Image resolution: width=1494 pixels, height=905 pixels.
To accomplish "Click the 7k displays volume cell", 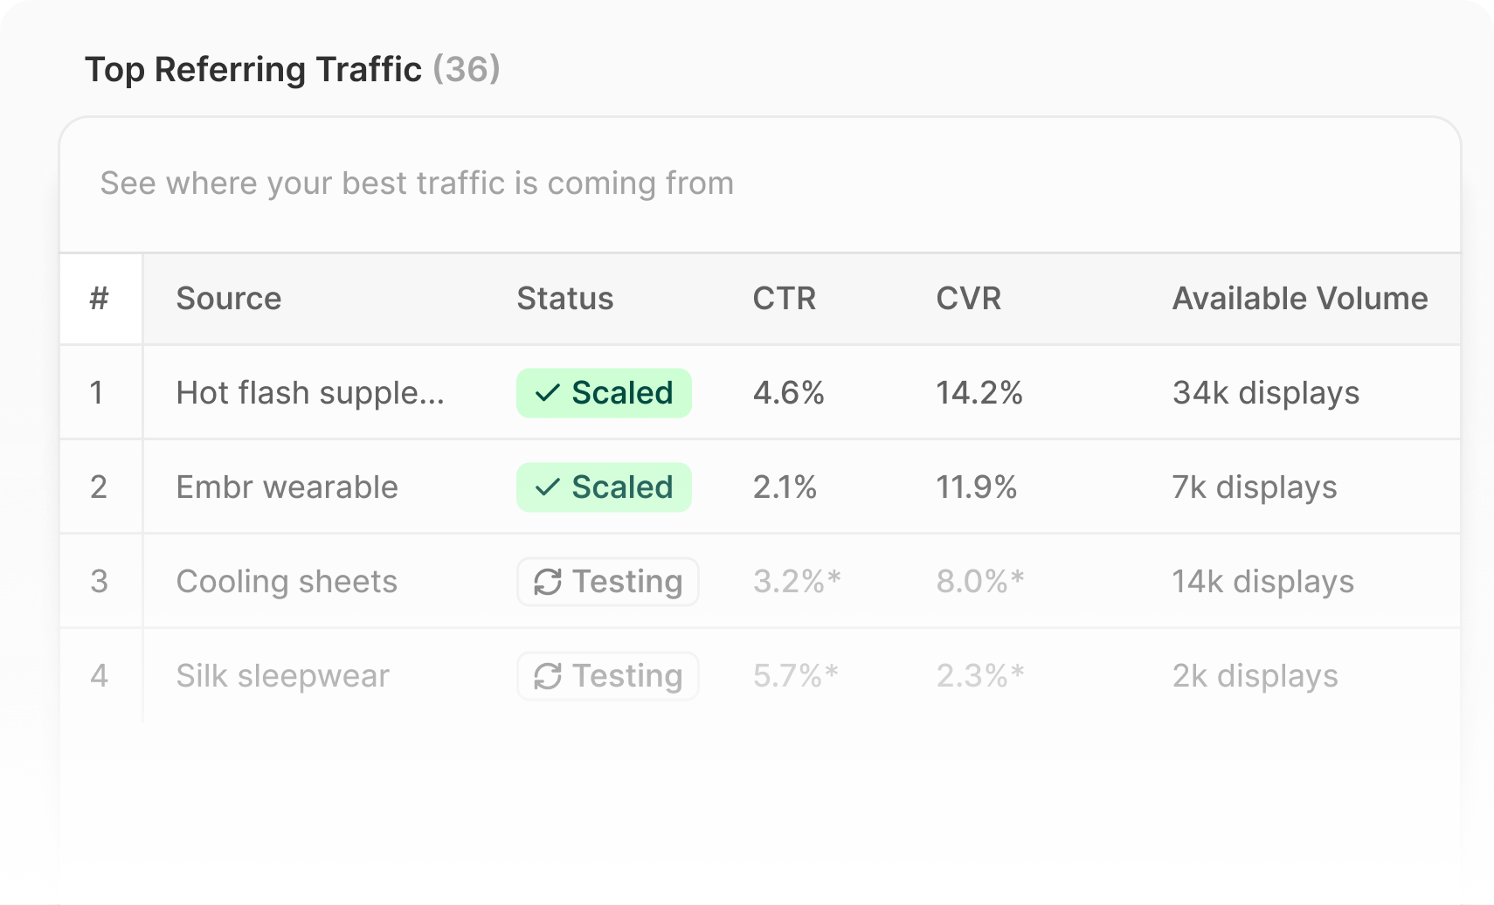I will pos(1254,487).
